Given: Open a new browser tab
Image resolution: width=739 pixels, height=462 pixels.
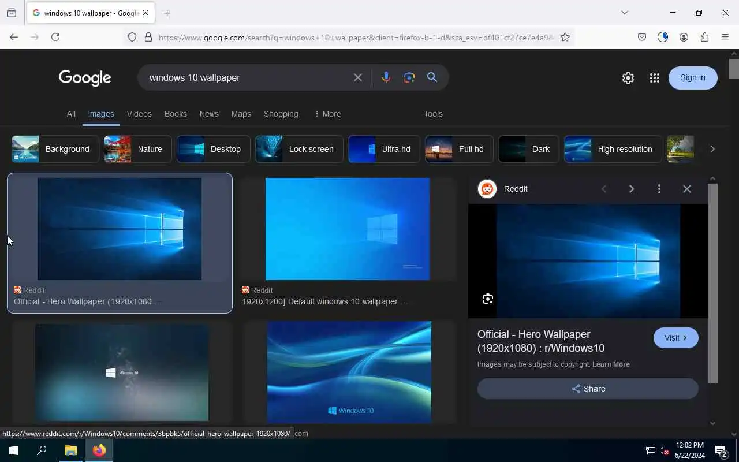Looking at the screenshot, I should pyautogui.click(x=167, y=13).
